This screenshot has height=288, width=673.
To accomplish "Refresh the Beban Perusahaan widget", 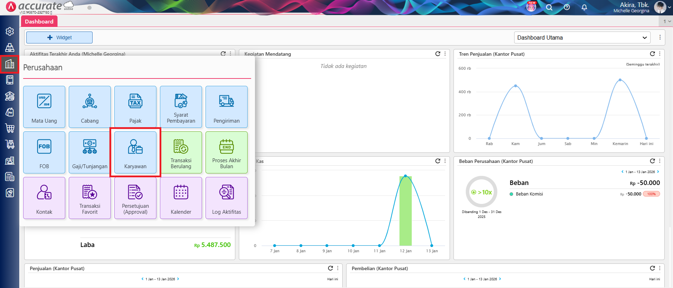I will tap(652, 161).
